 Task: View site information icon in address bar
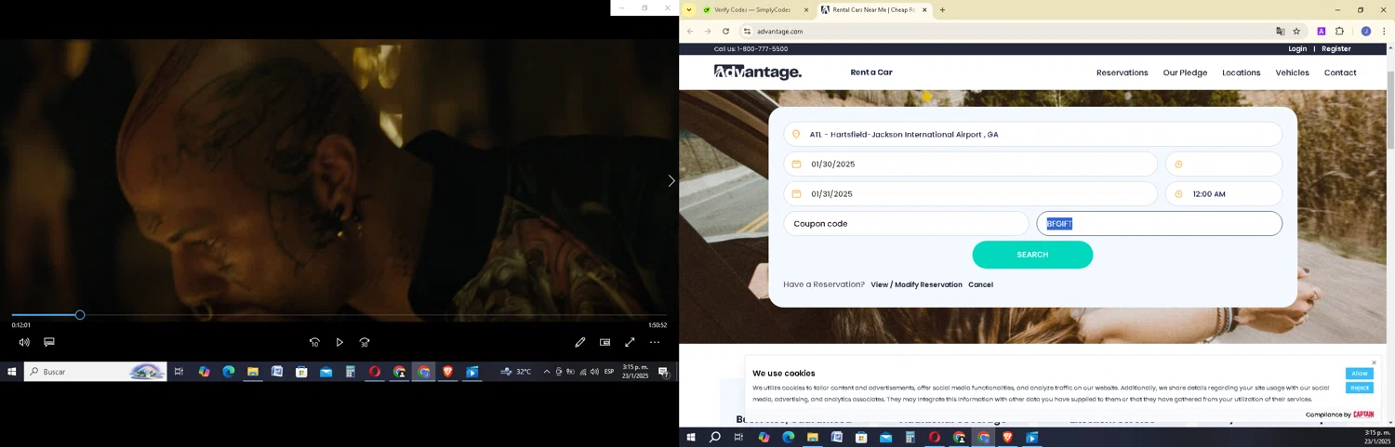coord(746,32)
